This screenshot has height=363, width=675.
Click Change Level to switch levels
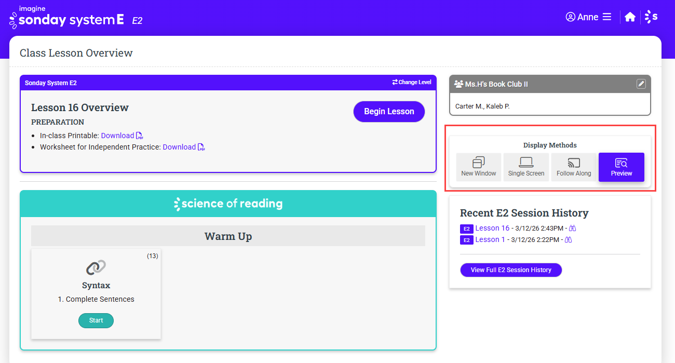tap(412, 83)
